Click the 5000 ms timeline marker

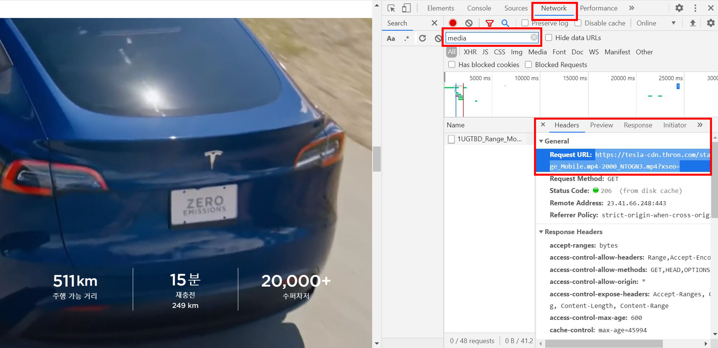(480, 78)
